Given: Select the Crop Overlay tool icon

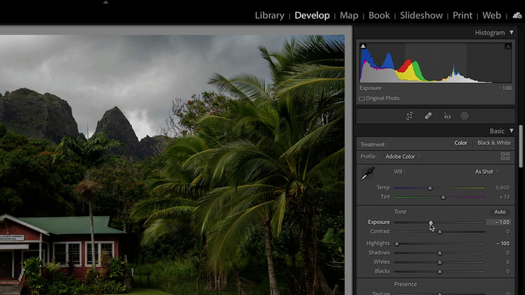Looking at the screenshot, I should click(x=409, y=116).
